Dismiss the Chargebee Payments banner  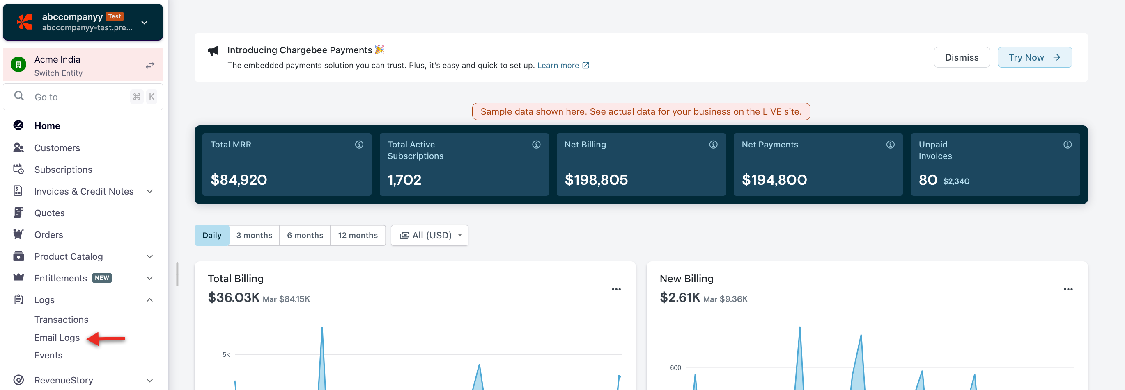pyautogui.click(x=961, y=57)
